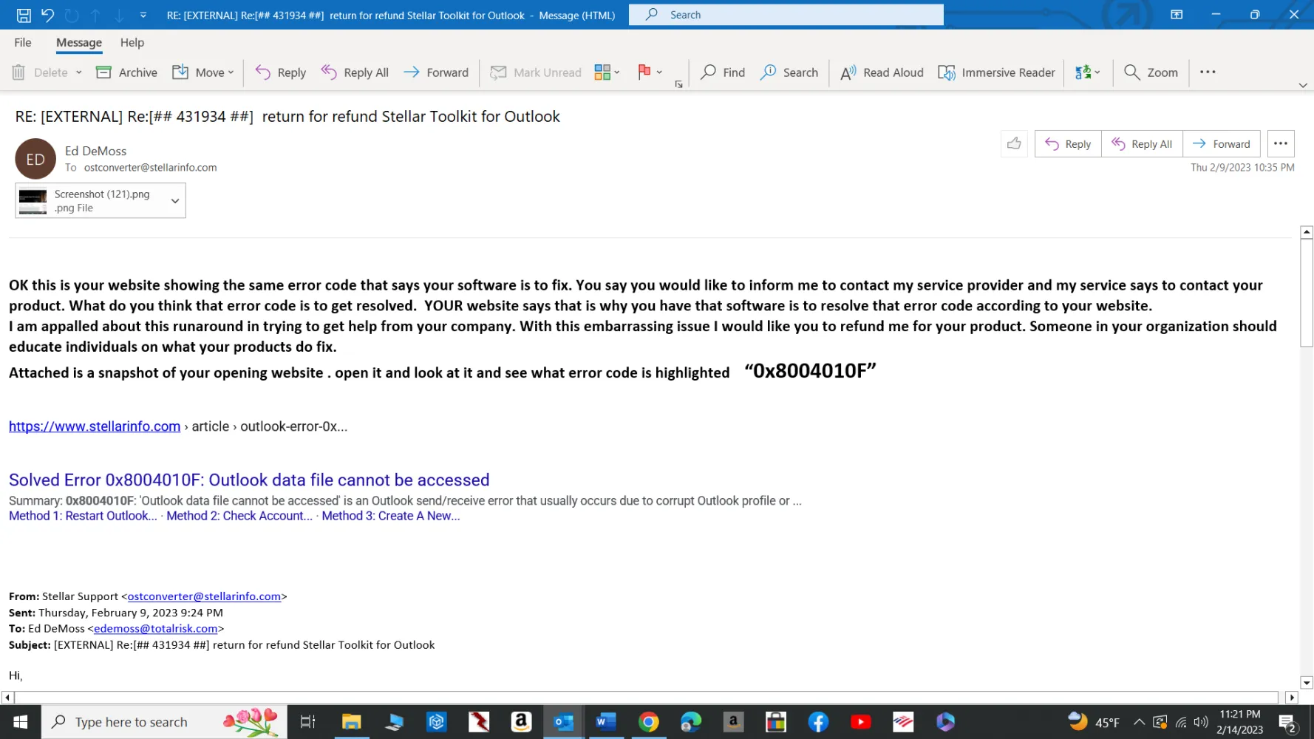Open Amazon from the taskbar
This screenshot has height=739, width=1314.
click(x=521, y=722)
